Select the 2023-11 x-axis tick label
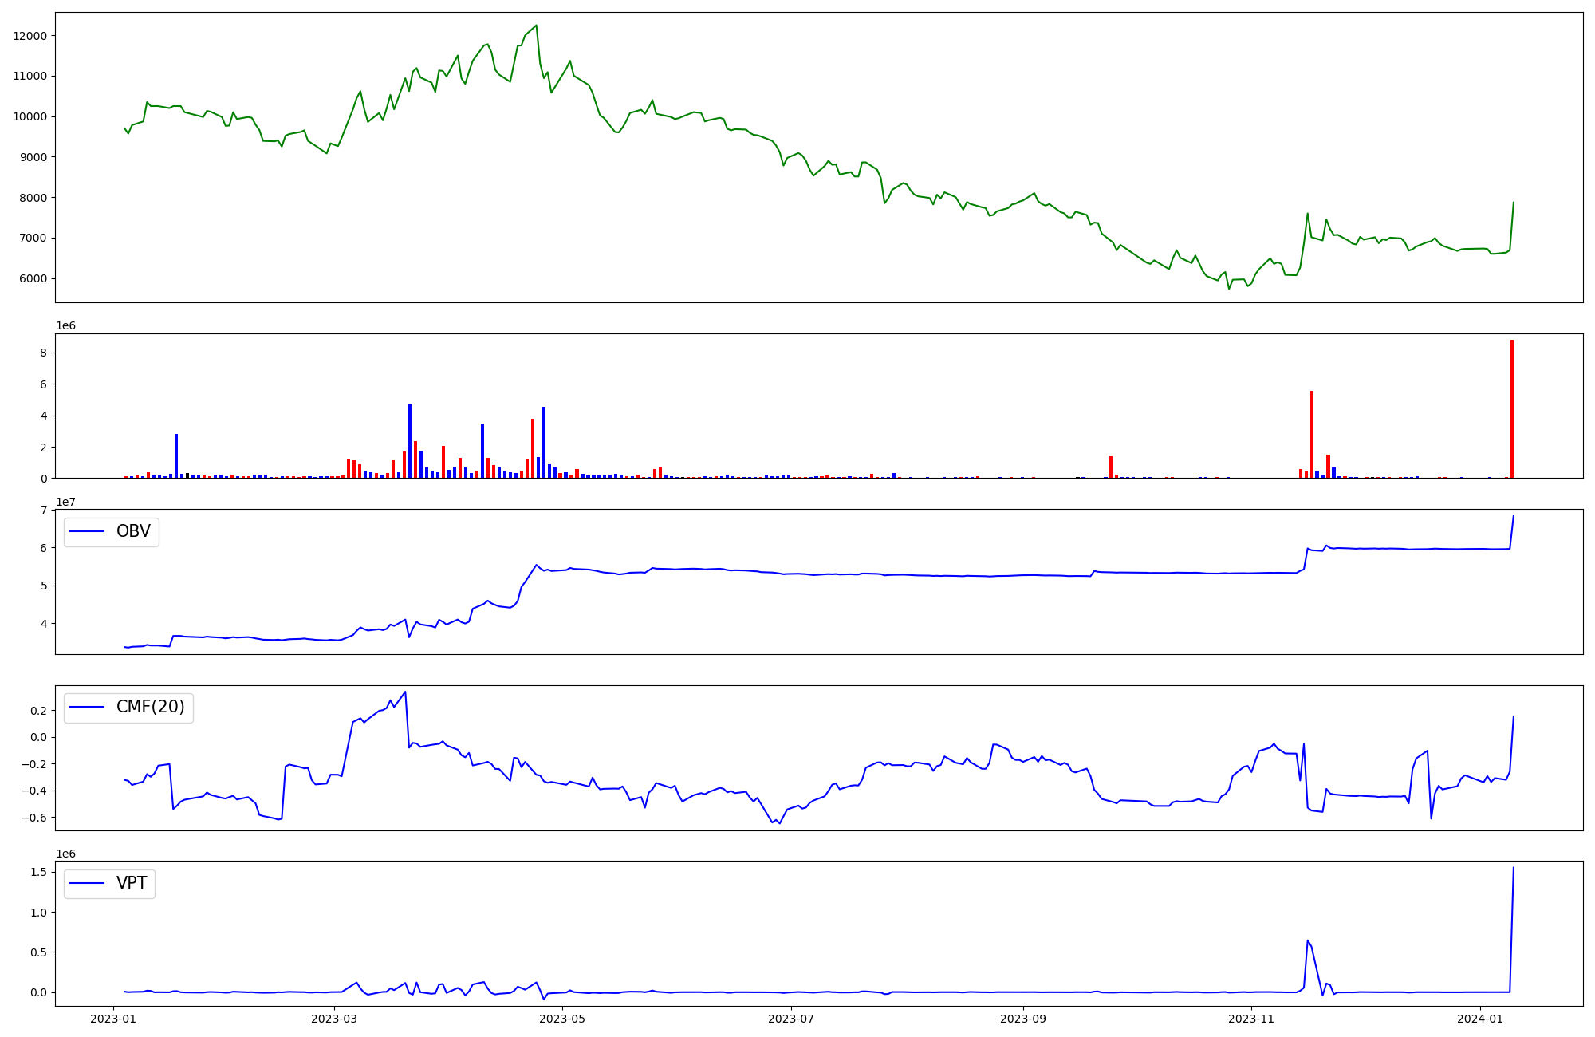 pyautogui.click(x=1251, y=1019)
